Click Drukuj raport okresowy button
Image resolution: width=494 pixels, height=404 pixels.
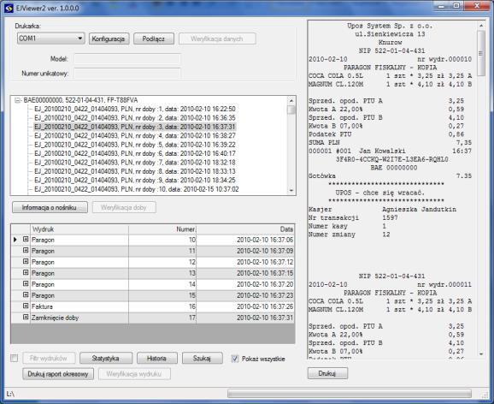pos(58,374)
